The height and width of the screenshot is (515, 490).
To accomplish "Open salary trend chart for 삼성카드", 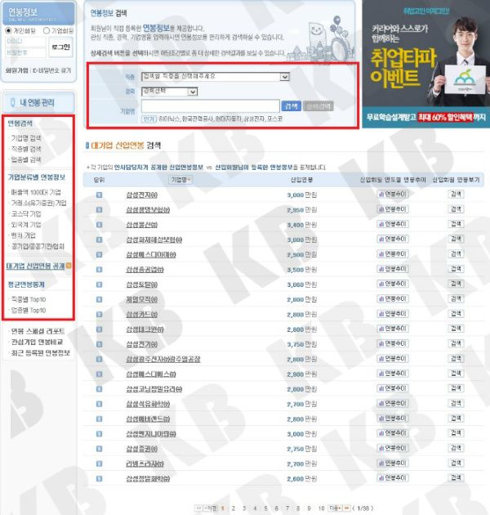I will pyautogui.click(x=393, y=314).
